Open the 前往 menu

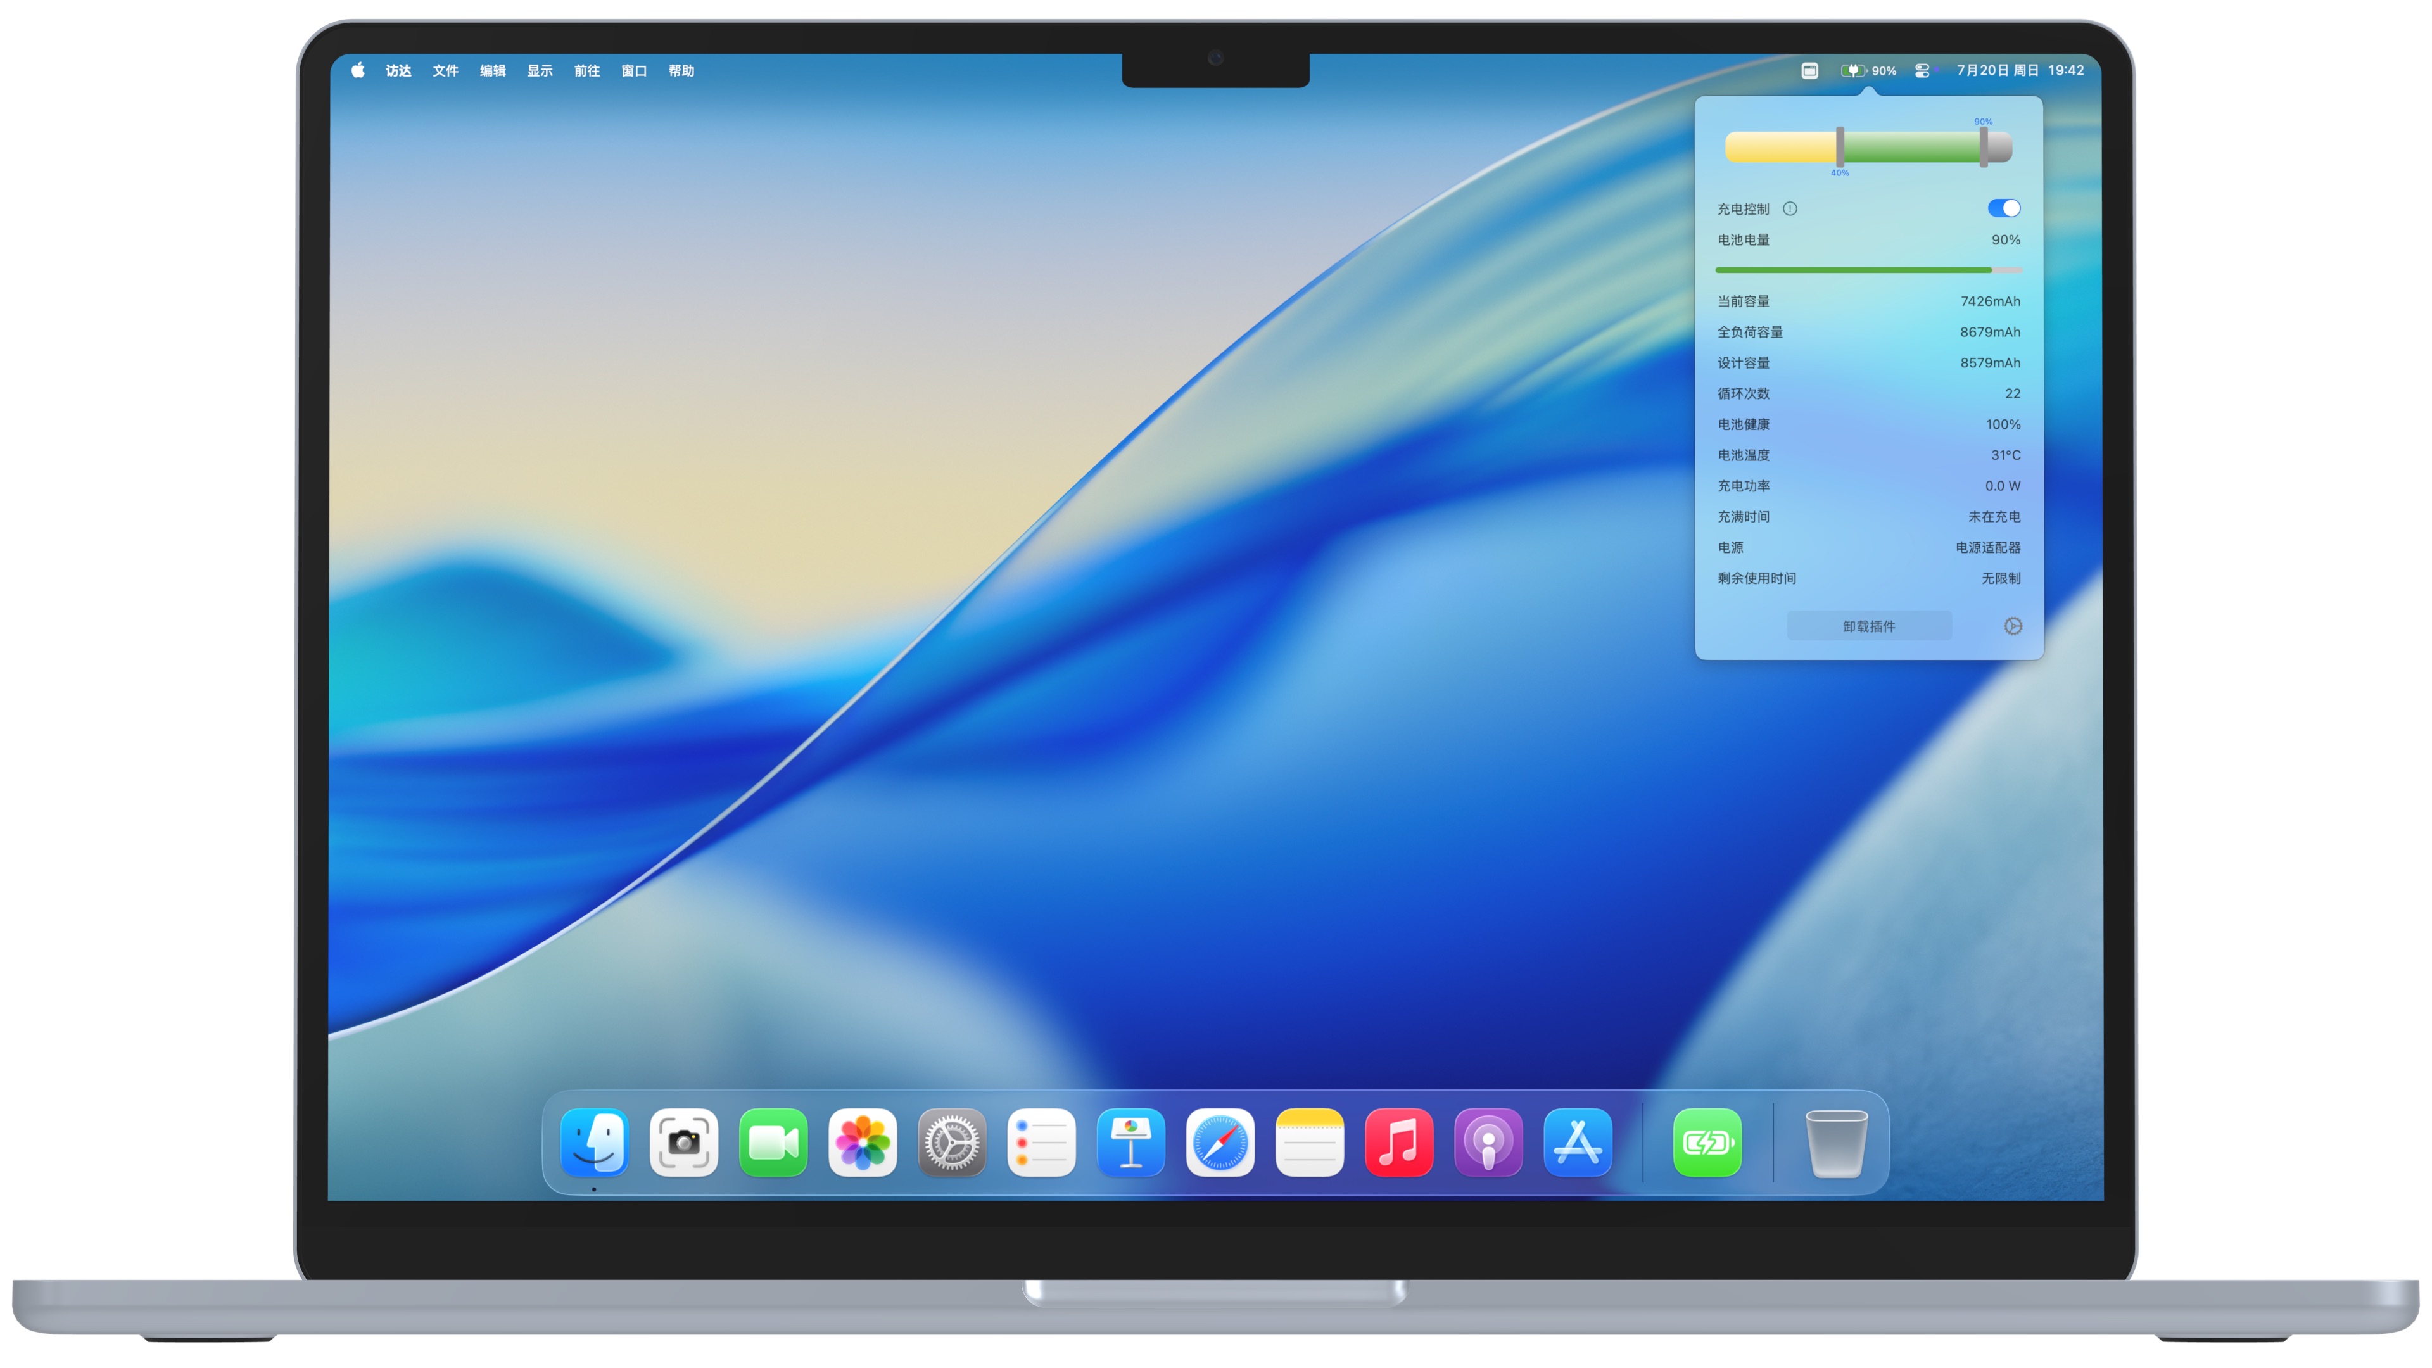pyautogui.click(x=587, y=71)
